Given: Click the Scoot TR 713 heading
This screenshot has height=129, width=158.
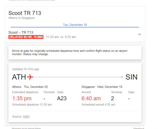Looking at the screenshot, I should 25,13.
